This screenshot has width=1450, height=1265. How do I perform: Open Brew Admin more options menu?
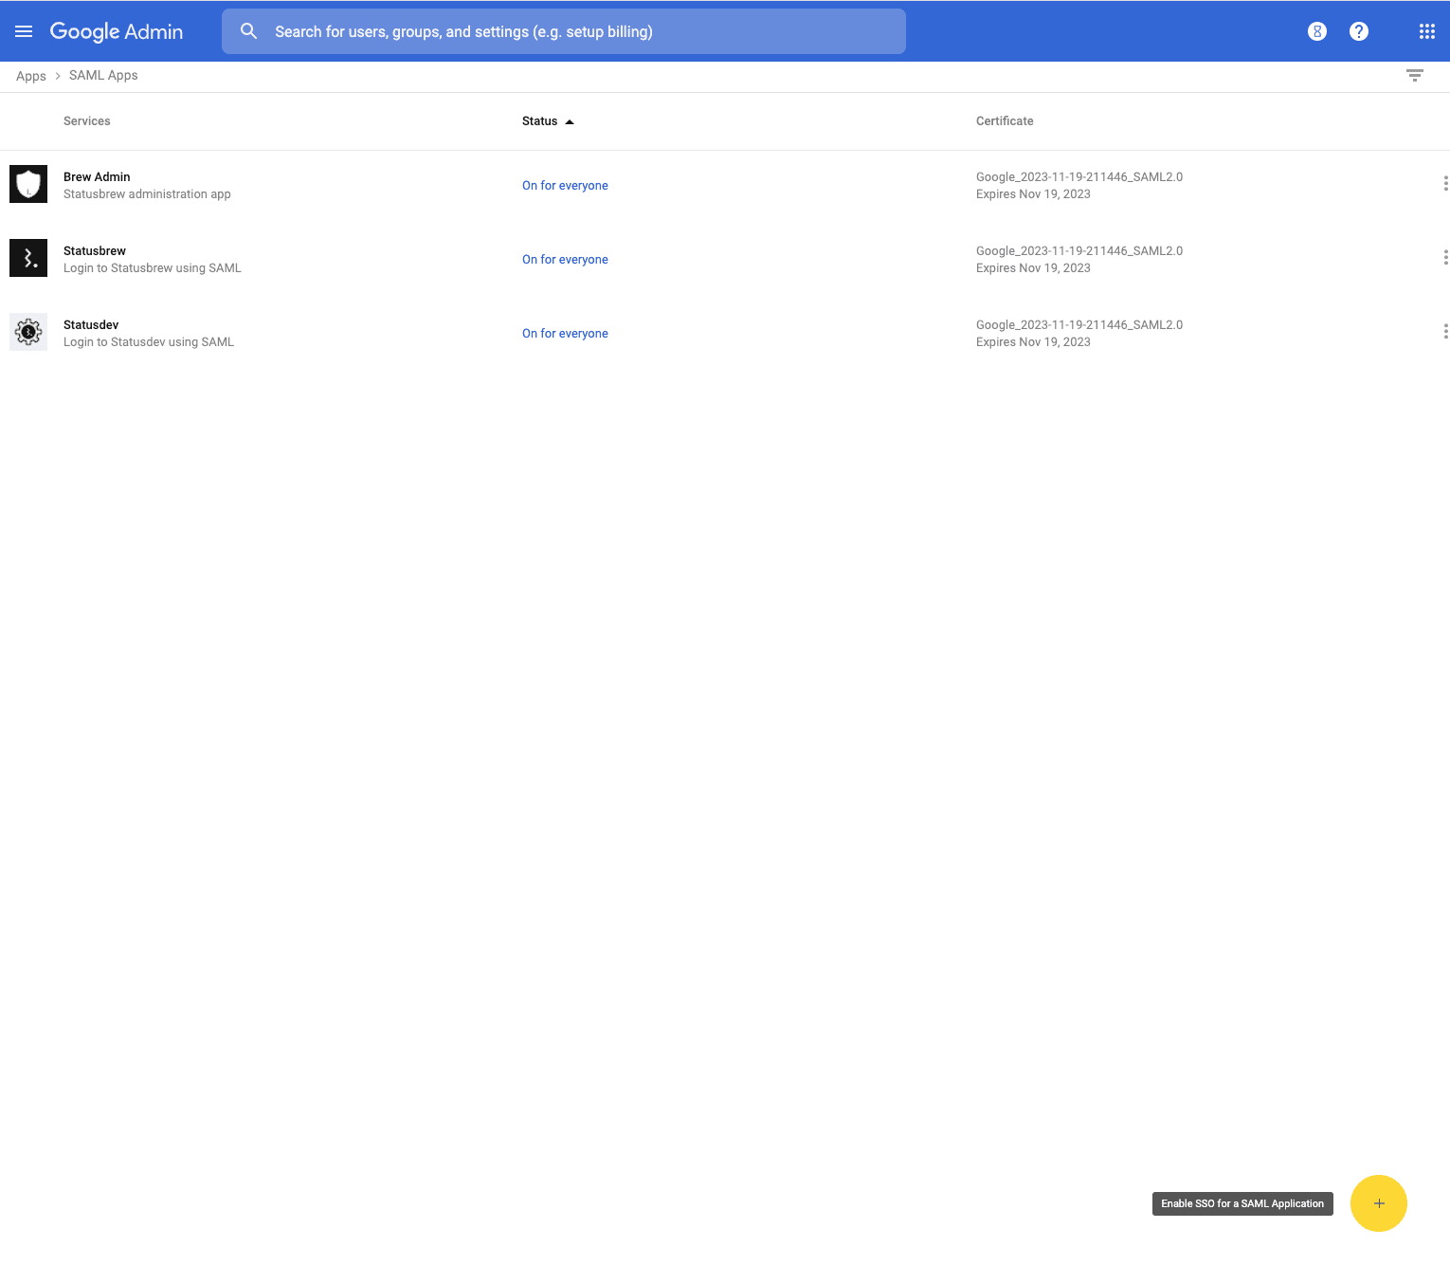tap(1444, 184)
